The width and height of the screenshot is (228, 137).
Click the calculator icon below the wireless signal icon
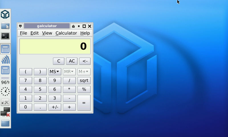pyautogui.click(x=5, y=70)
